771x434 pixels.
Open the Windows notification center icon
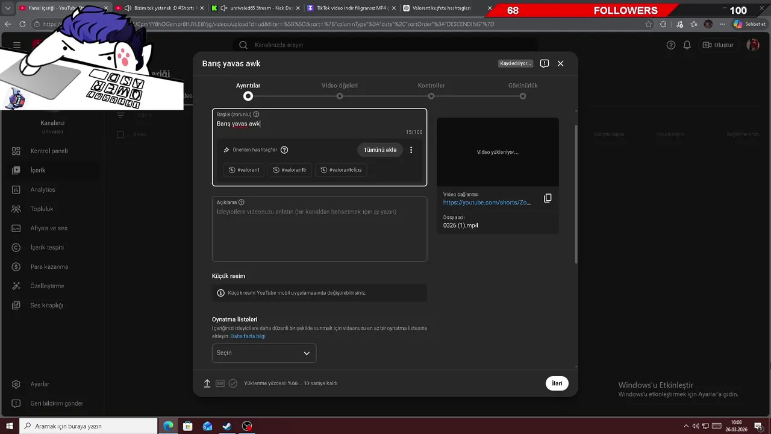758,426
